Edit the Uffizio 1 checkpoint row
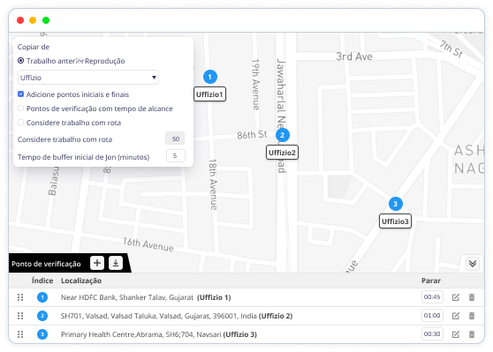 click(x=456, y=297)
